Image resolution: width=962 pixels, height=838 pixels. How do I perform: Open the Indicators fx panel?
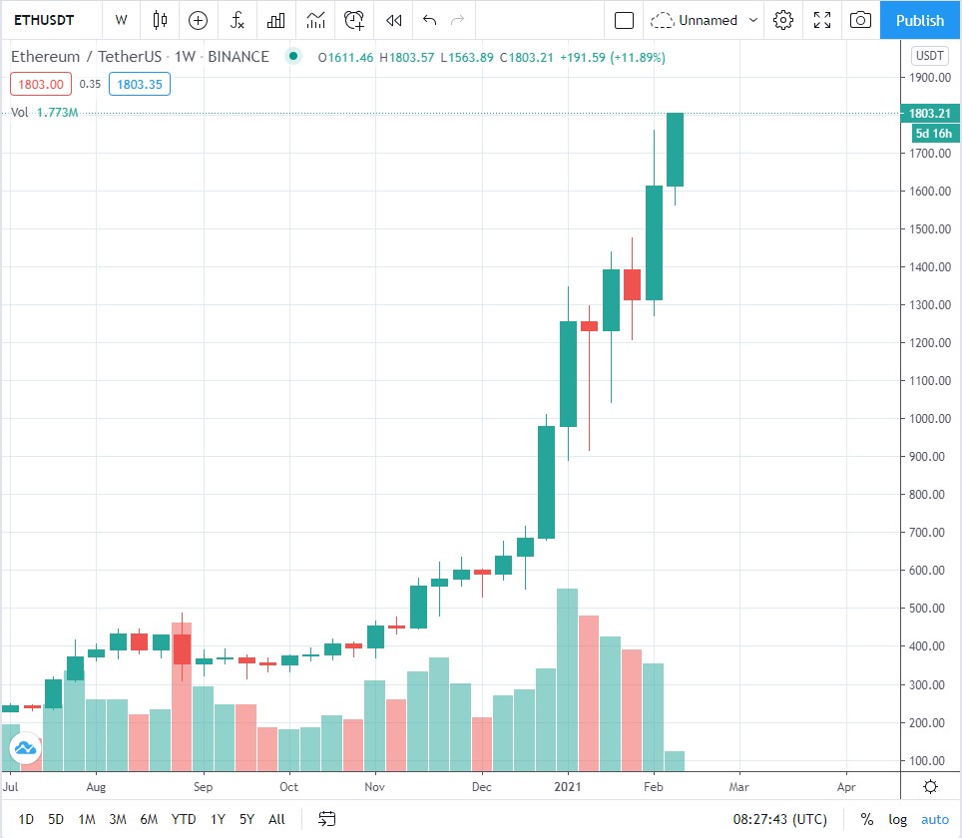[237, 20]
